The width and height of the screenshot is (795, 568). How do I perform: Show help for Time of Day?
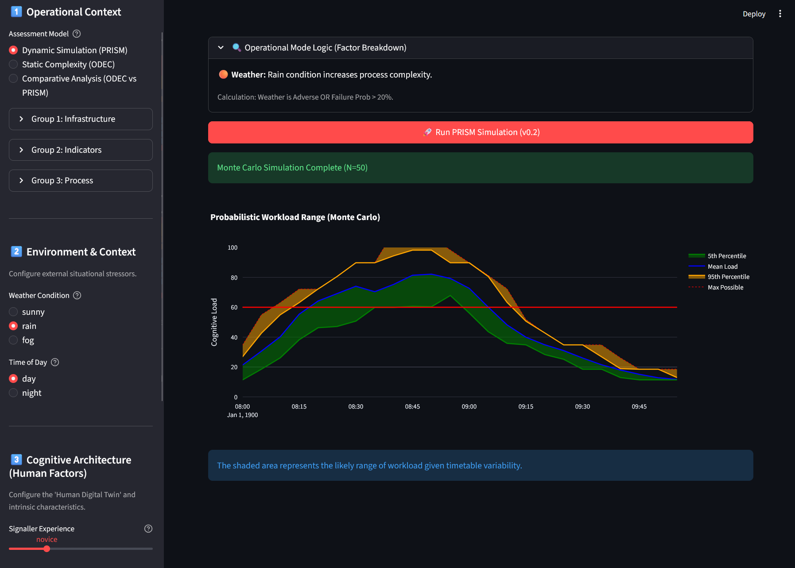pos(55,362)
